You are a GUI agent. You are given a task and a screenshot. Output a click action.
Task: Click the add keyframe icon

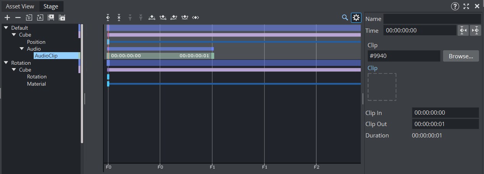(x=108, y=18)
